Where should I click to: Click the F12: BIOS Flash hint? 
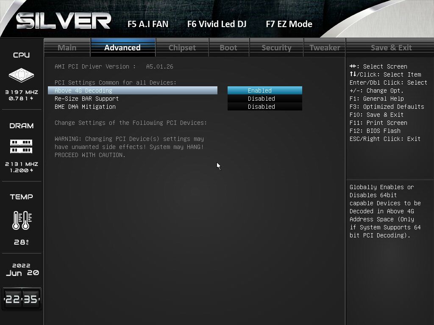375,130
